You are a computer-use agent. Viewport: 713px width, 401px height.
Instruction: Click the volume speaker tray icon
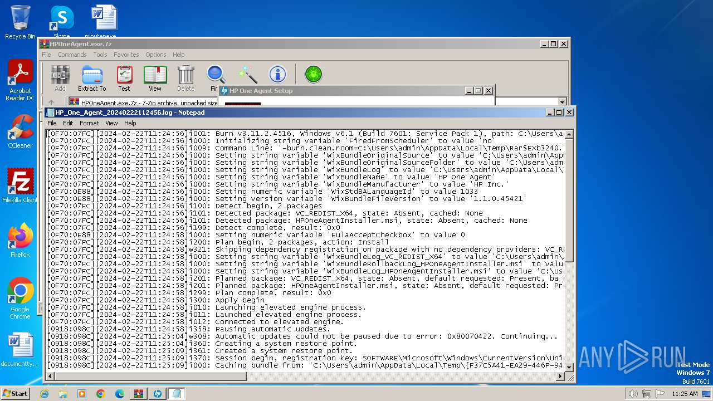(x=634, y=393)
